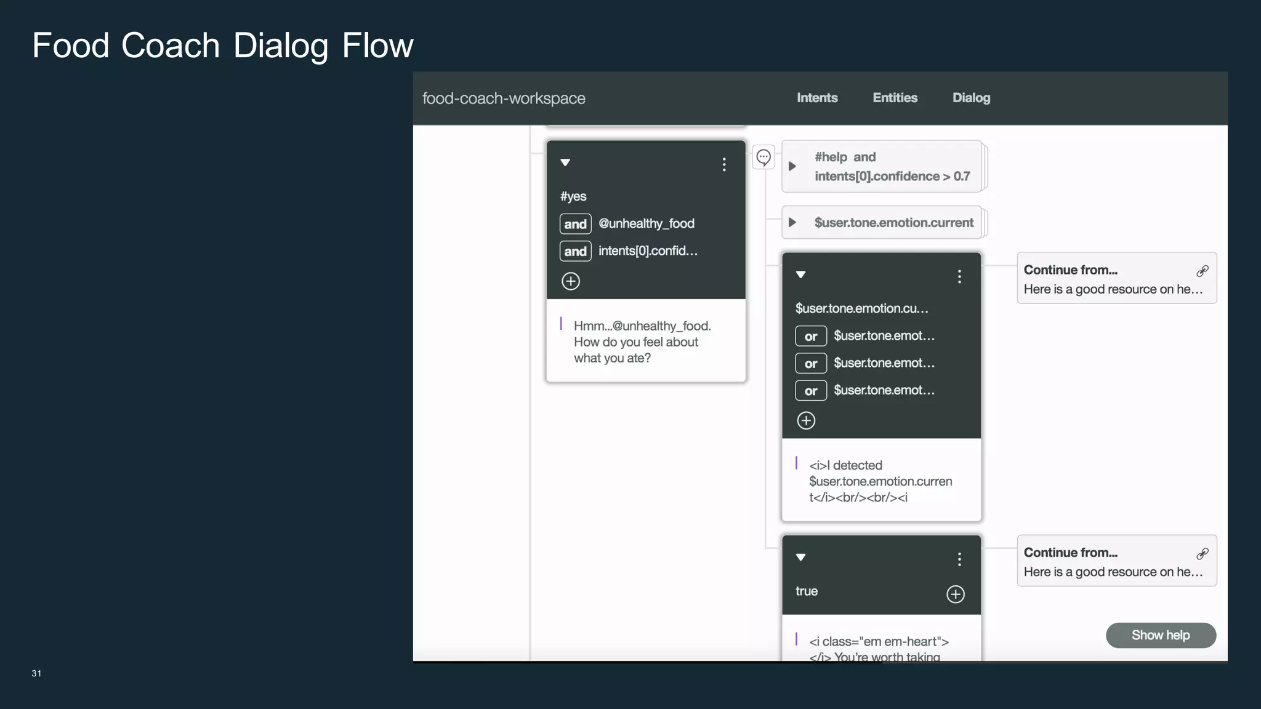Edit the '<i>I detected' response text

[x=880, y=481]
